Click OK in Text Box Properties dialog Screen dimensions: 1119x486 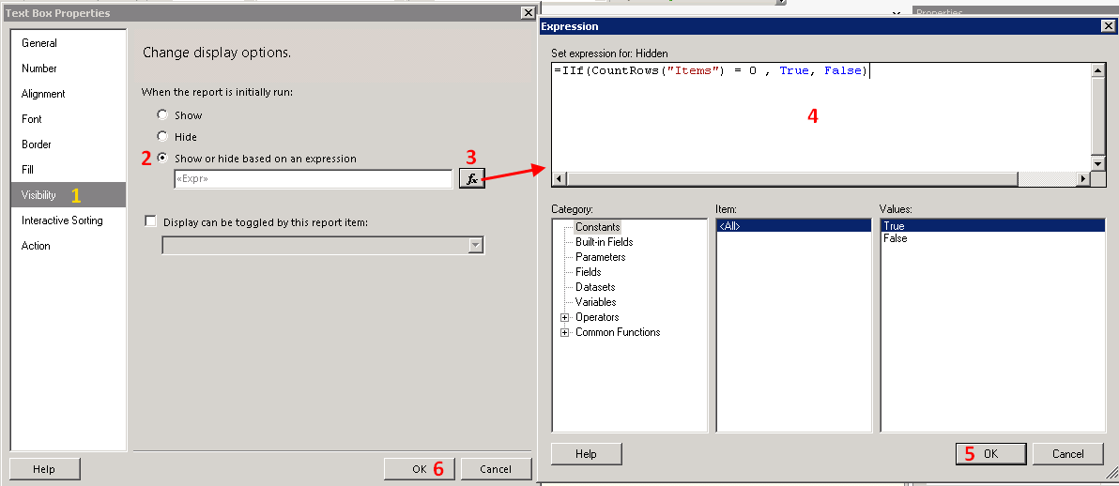419,469
